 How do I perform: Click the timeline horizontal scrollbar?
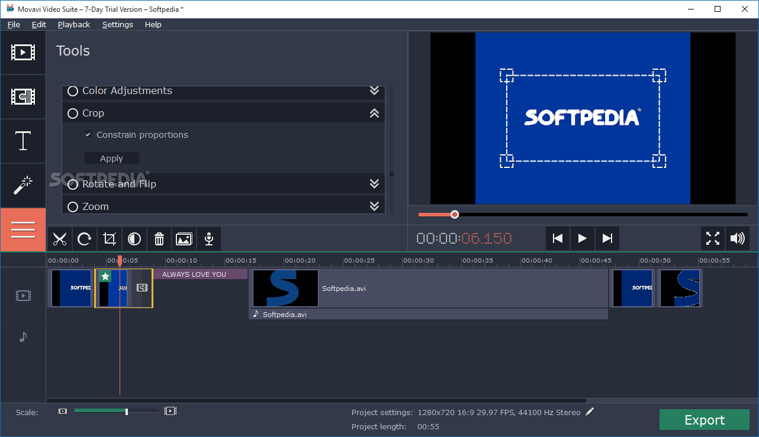(x=316, y=400)
